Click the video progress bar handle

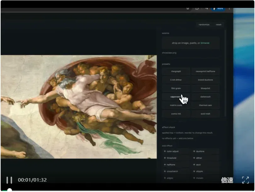coord(9,190)
